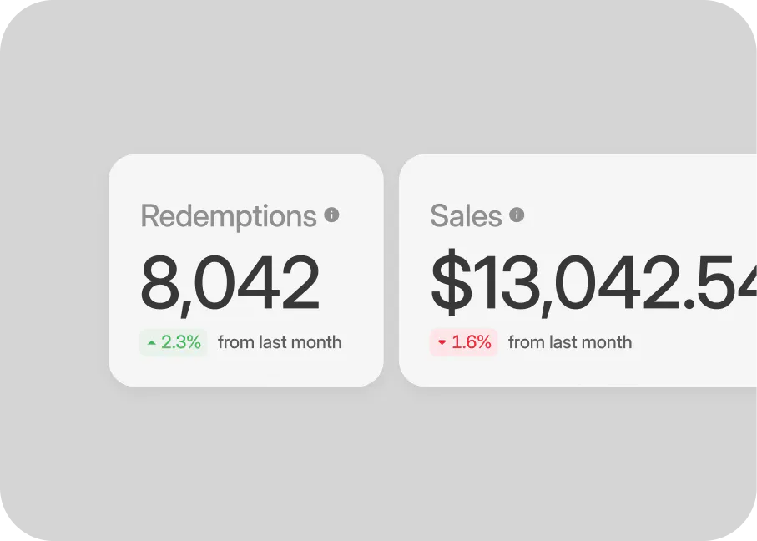Click "from last month" under Redemptions
Image resolution: width=757 pixels, height=541 pixels.
(280, 342)
